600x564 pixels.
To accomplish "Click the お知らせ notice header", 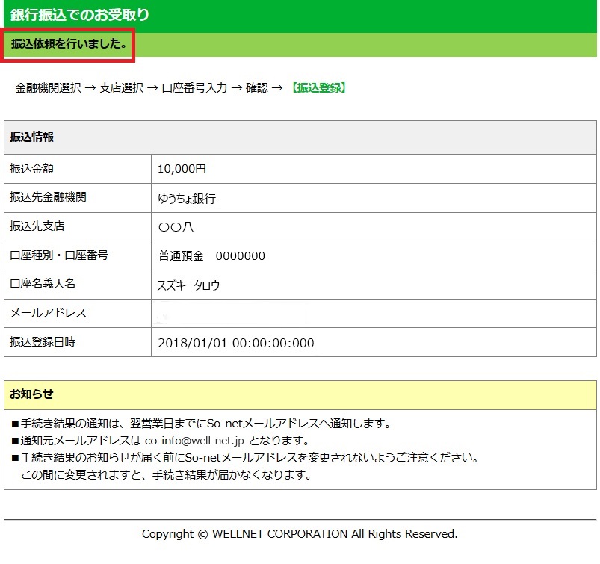I will pos(31,394).
